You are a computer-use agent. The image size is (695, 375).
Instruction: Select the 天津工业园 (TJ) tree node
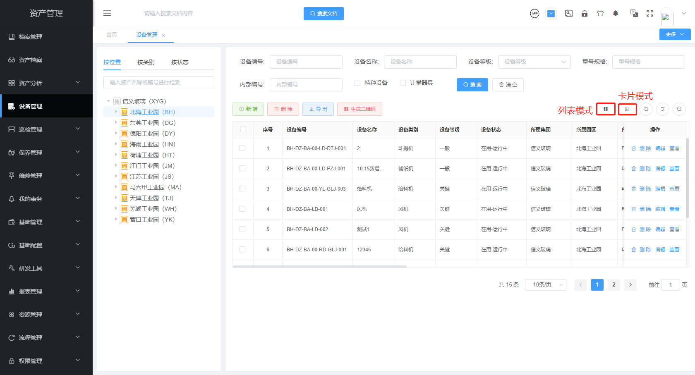tap(151, 198)
